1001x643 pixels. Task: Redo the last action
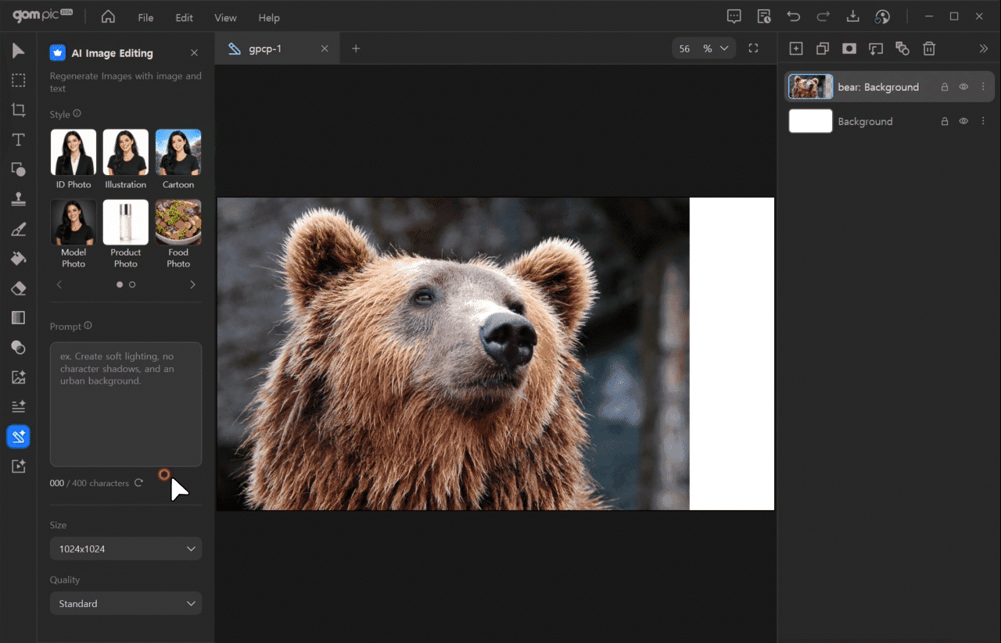[823, 16]
